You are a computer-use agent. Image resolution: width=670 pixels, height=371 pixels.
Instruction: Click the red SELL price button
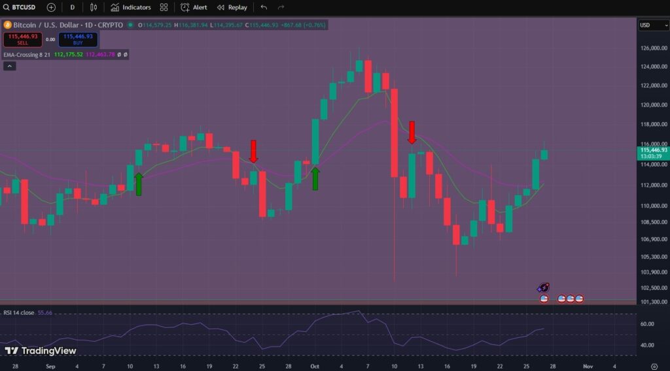(23, 39)
